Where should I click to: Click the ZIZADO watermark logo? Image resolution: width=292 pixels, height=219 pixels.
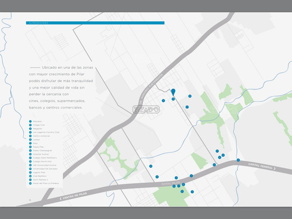(x=146, y=109)
